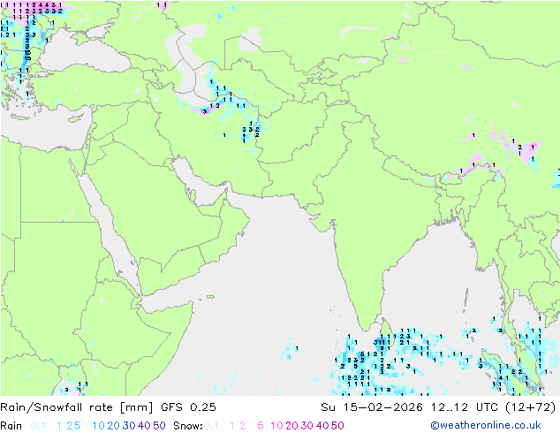Screen dimensions: 560x433
Task: Select the 'Rain/Snowfall rate [mm]' title text
Action: (x=77, y=406)
